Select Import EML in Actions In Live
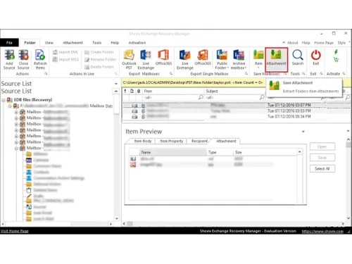The image size is (352, 264). pos(65,52)
